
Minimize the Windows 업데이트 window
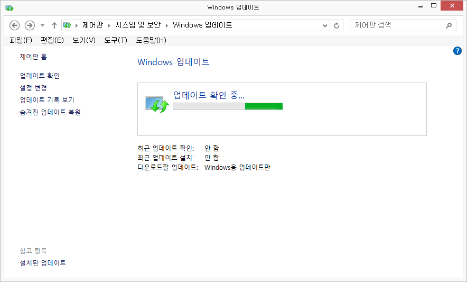click(421, 6)
